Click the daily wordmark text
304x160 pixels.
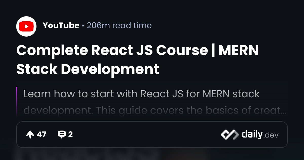click(252, 134)
